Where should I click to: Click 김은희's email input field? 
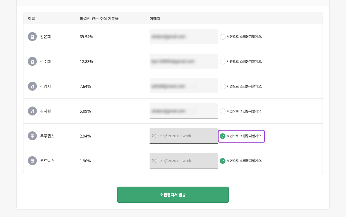tap(183, 36)
